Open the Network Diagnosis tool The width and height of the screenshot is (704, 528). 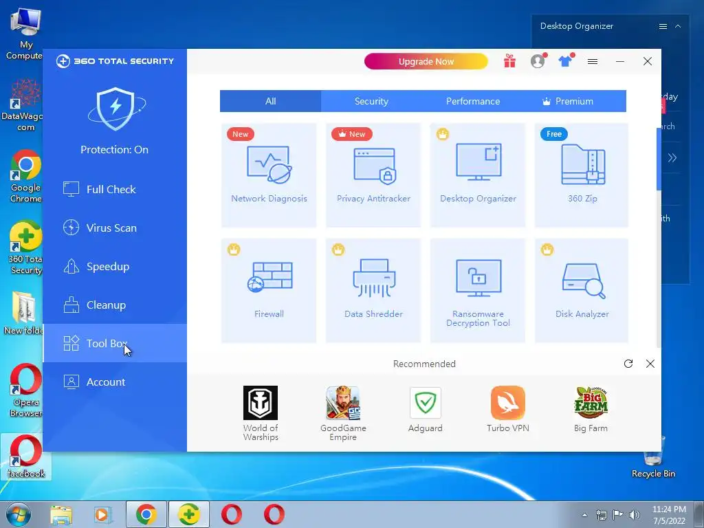tap(269, 175)
